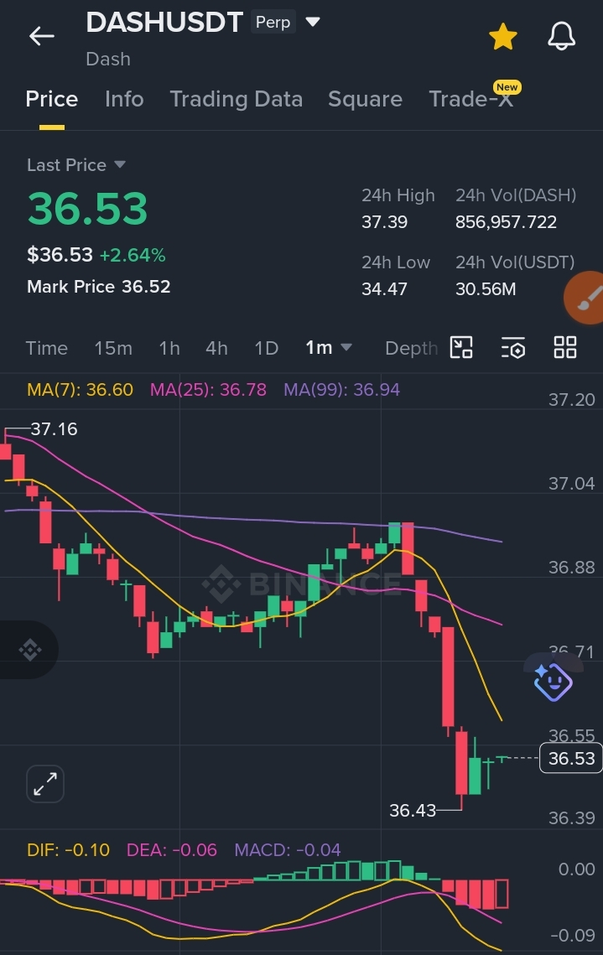Go back with the left arrow
The image size is (603, 955).
pos(41,36)
